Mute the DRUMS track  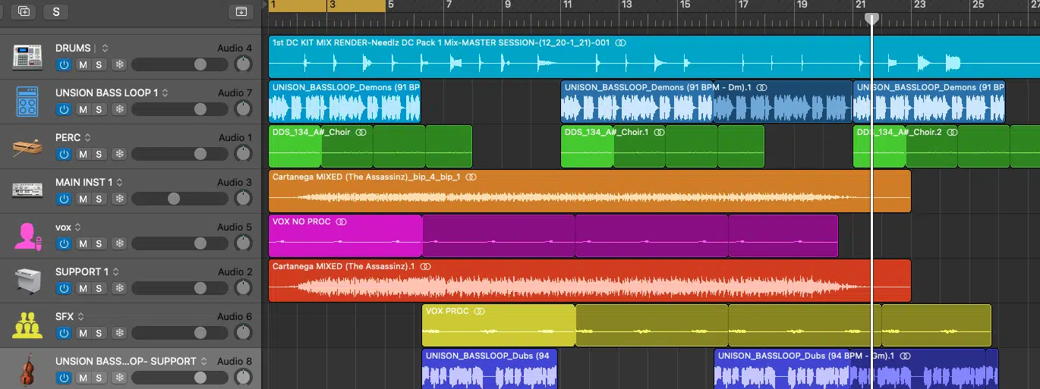coord(83,64)
